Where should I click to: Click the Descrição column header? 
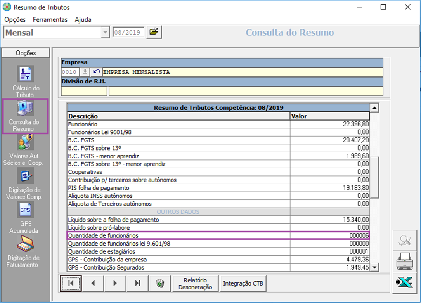point(178,116)
